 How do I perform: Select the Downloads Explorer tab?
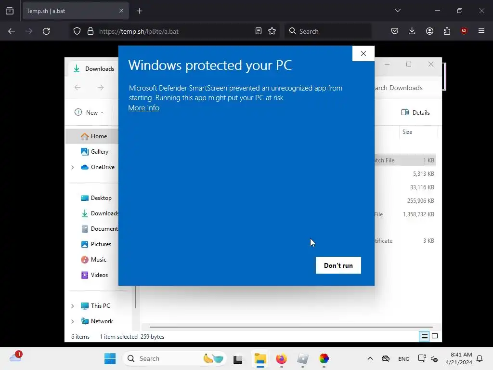coord(93,68)
